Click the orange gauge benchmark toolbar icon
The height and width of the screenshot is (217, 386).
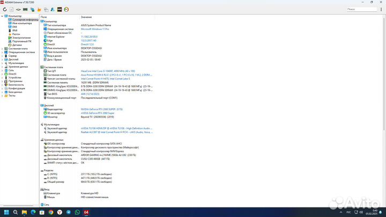point(65,9)
